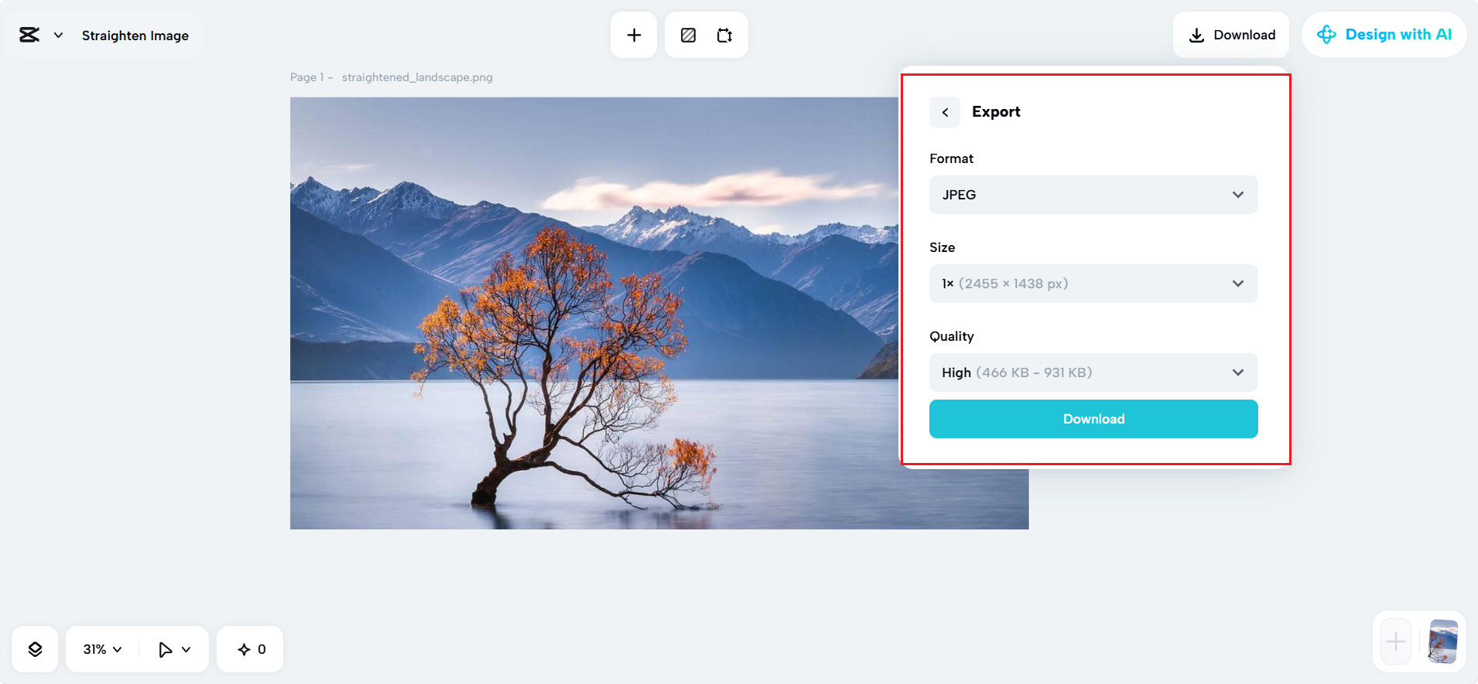Open the background hatch tool icon

(x=688, y=35)
